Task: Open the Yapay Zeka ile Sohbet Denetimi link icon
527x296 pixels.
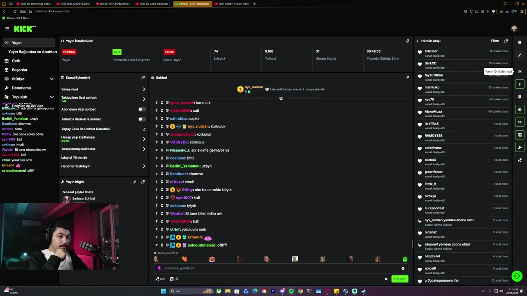Action: coord(144,129)
